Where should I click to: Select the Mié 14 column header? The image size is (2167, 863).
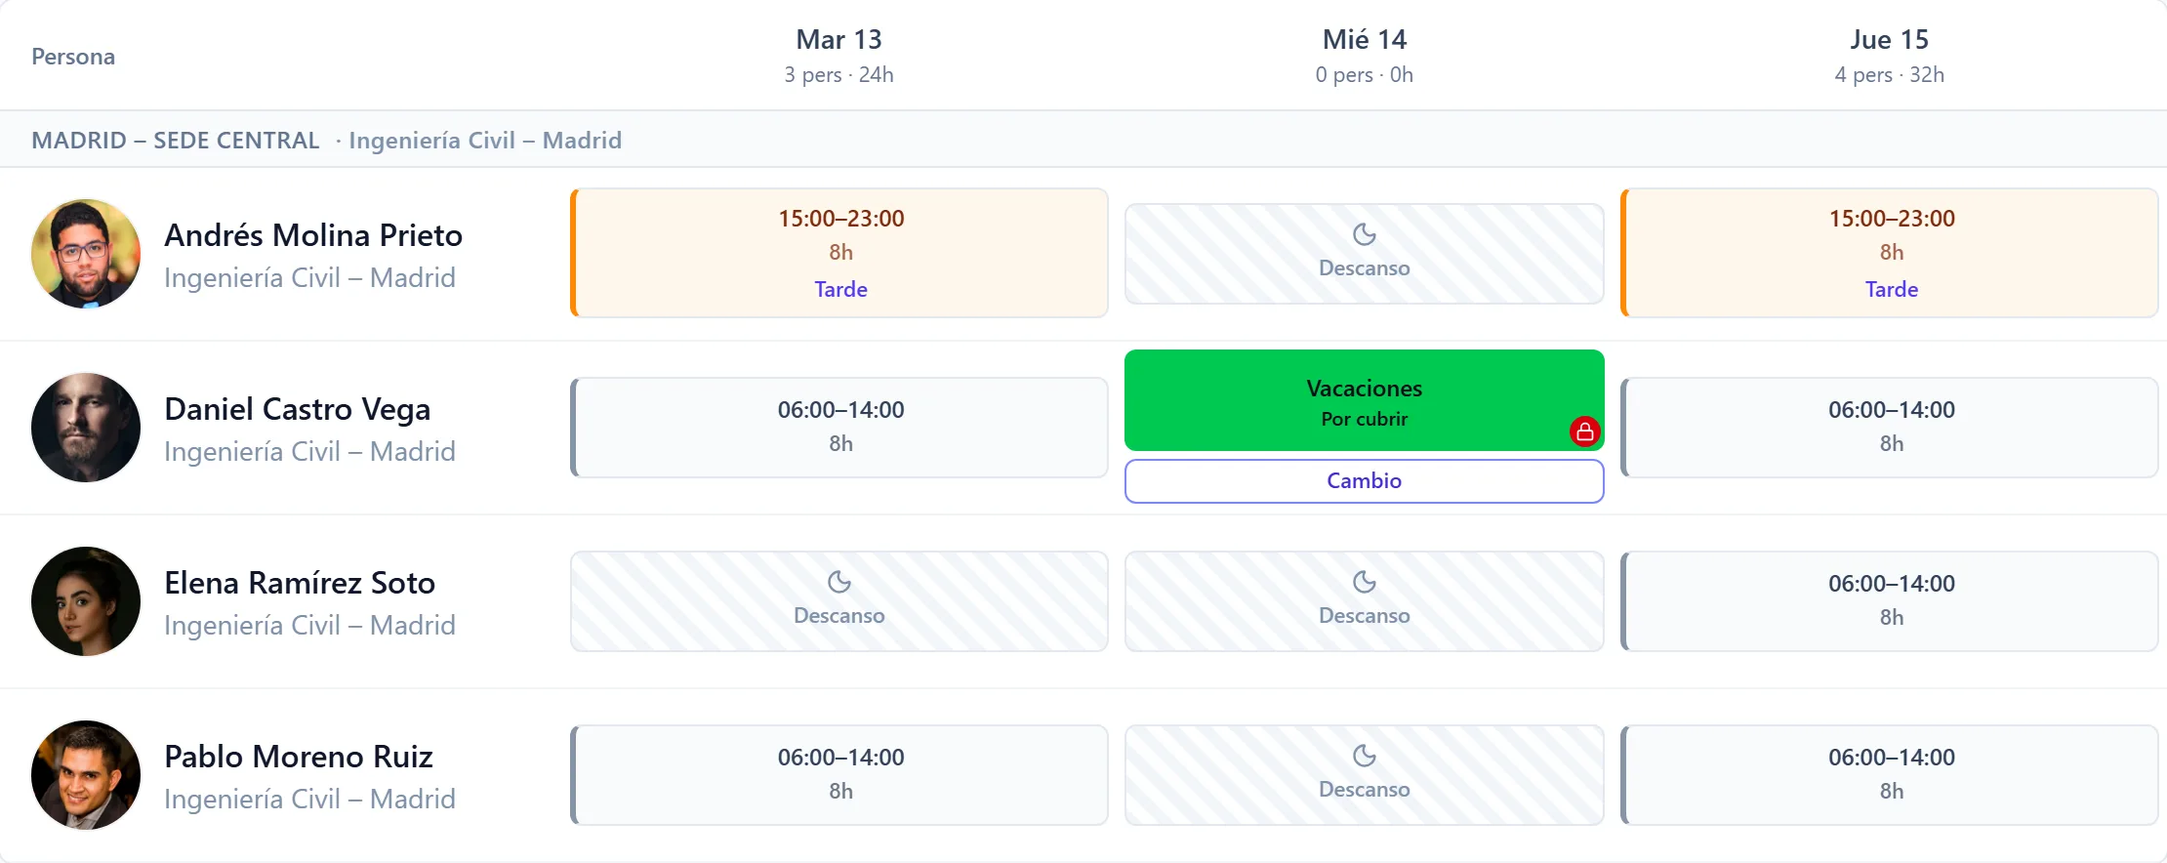pyautogui.click(x=1365, y=56)
